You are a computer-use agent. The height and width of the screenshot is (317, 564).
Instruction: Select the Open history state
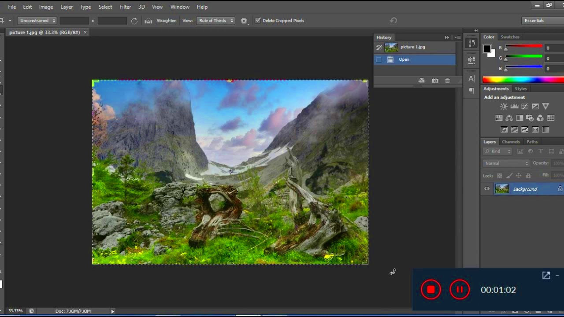(x=415, y=59)
